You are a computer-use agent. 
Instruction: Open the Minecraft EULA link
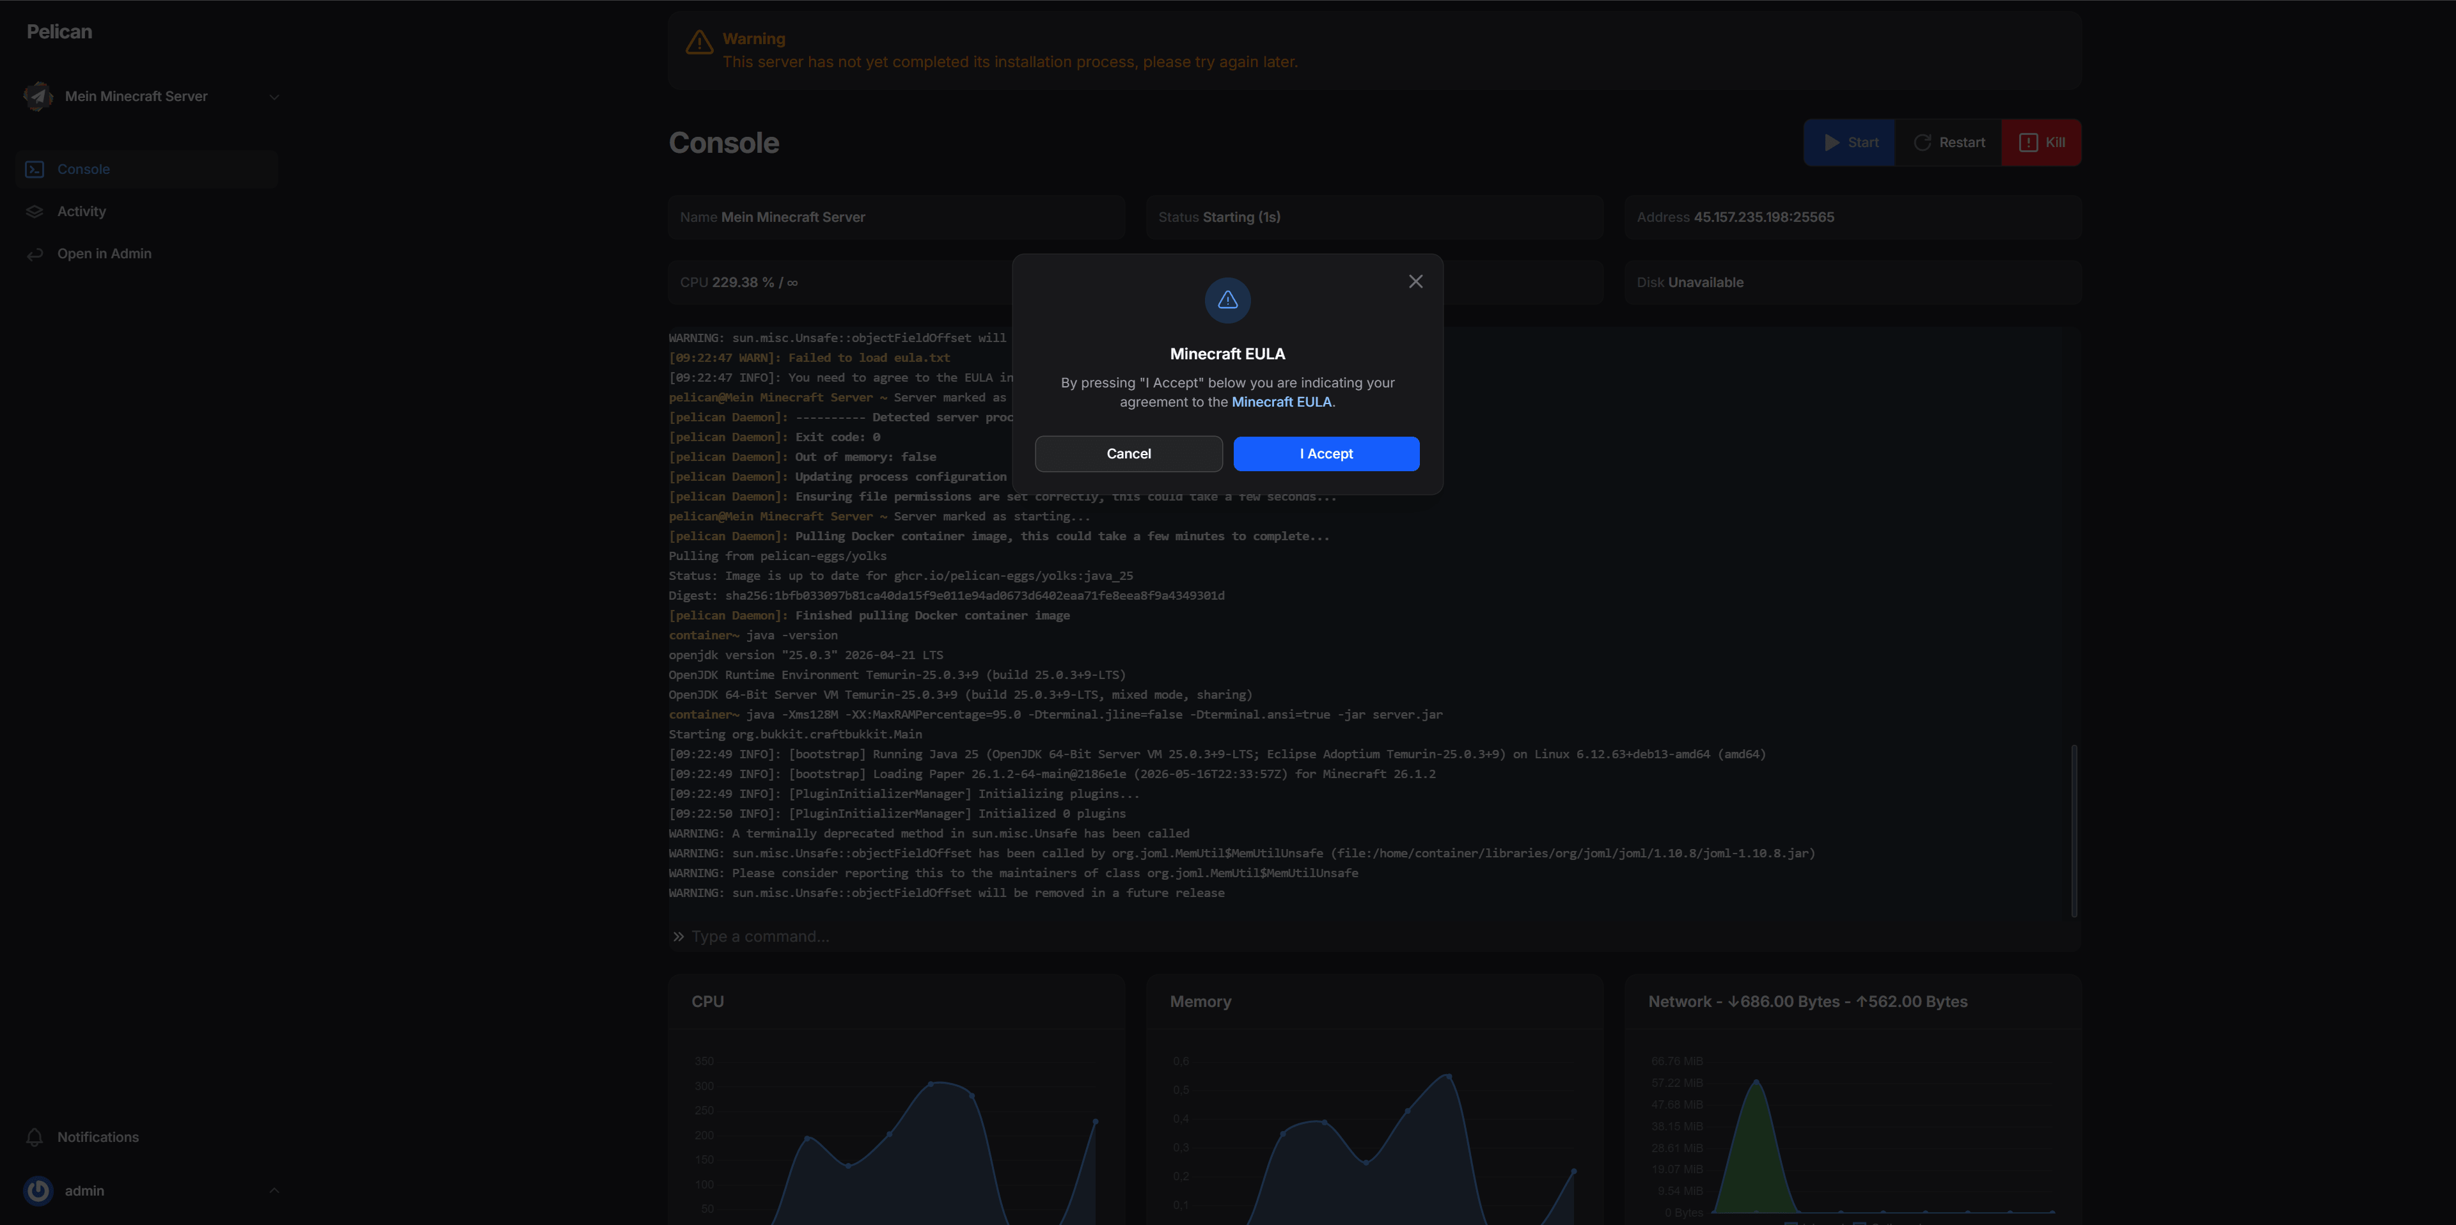click(x=1281, y=402)
